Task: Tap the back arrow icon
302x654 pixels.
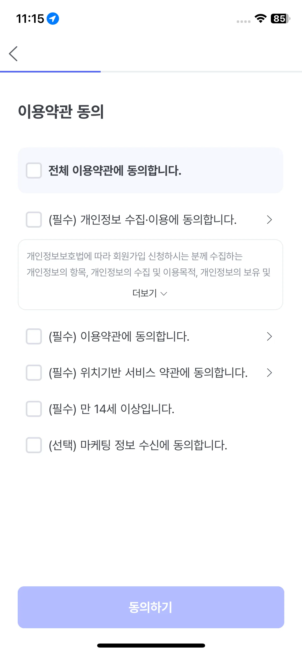Action: (x=13, y=54)
